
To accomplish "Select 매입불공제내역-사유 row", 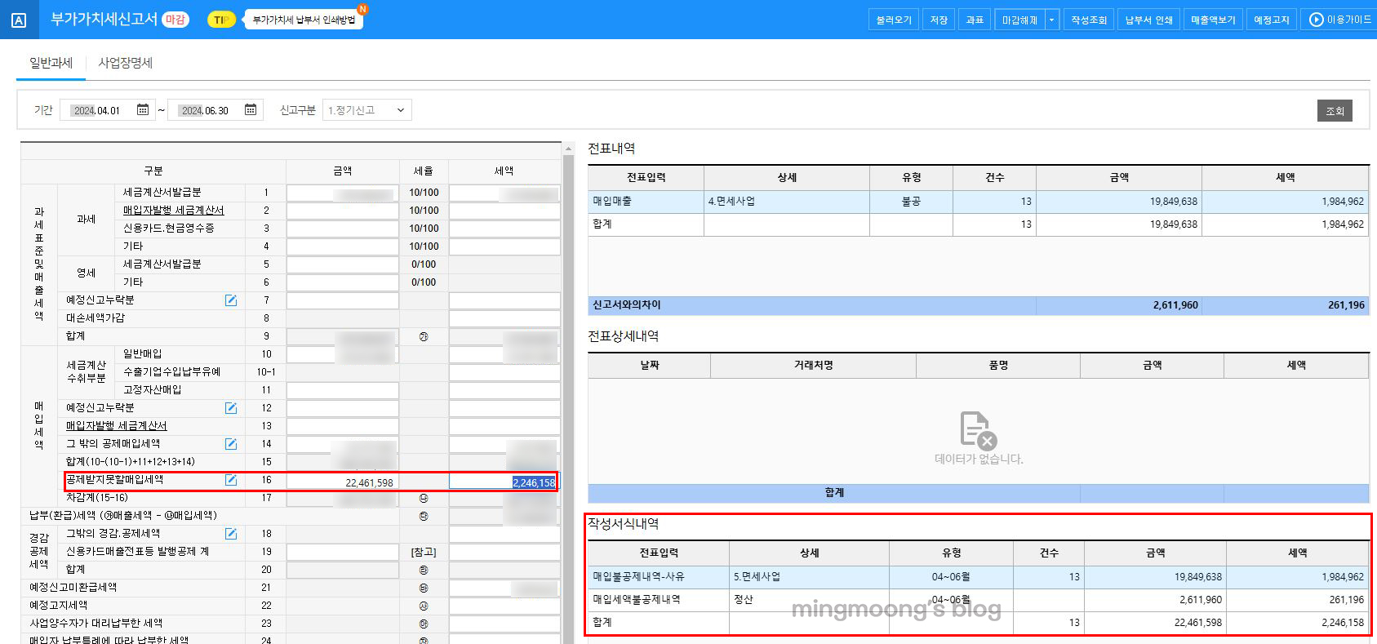I will (x=978, y=577).
